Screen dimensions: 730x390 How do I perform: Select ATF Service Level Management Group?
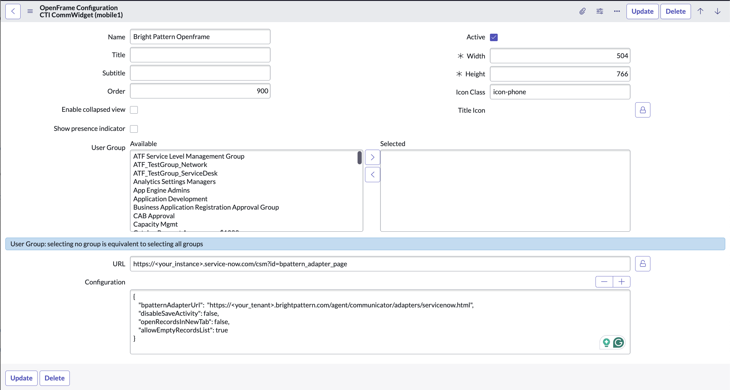(189, 156)
